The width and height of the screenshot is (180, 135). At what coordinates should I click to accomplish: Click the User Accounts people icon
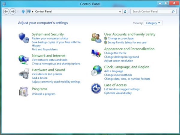(x=96, y=38)
